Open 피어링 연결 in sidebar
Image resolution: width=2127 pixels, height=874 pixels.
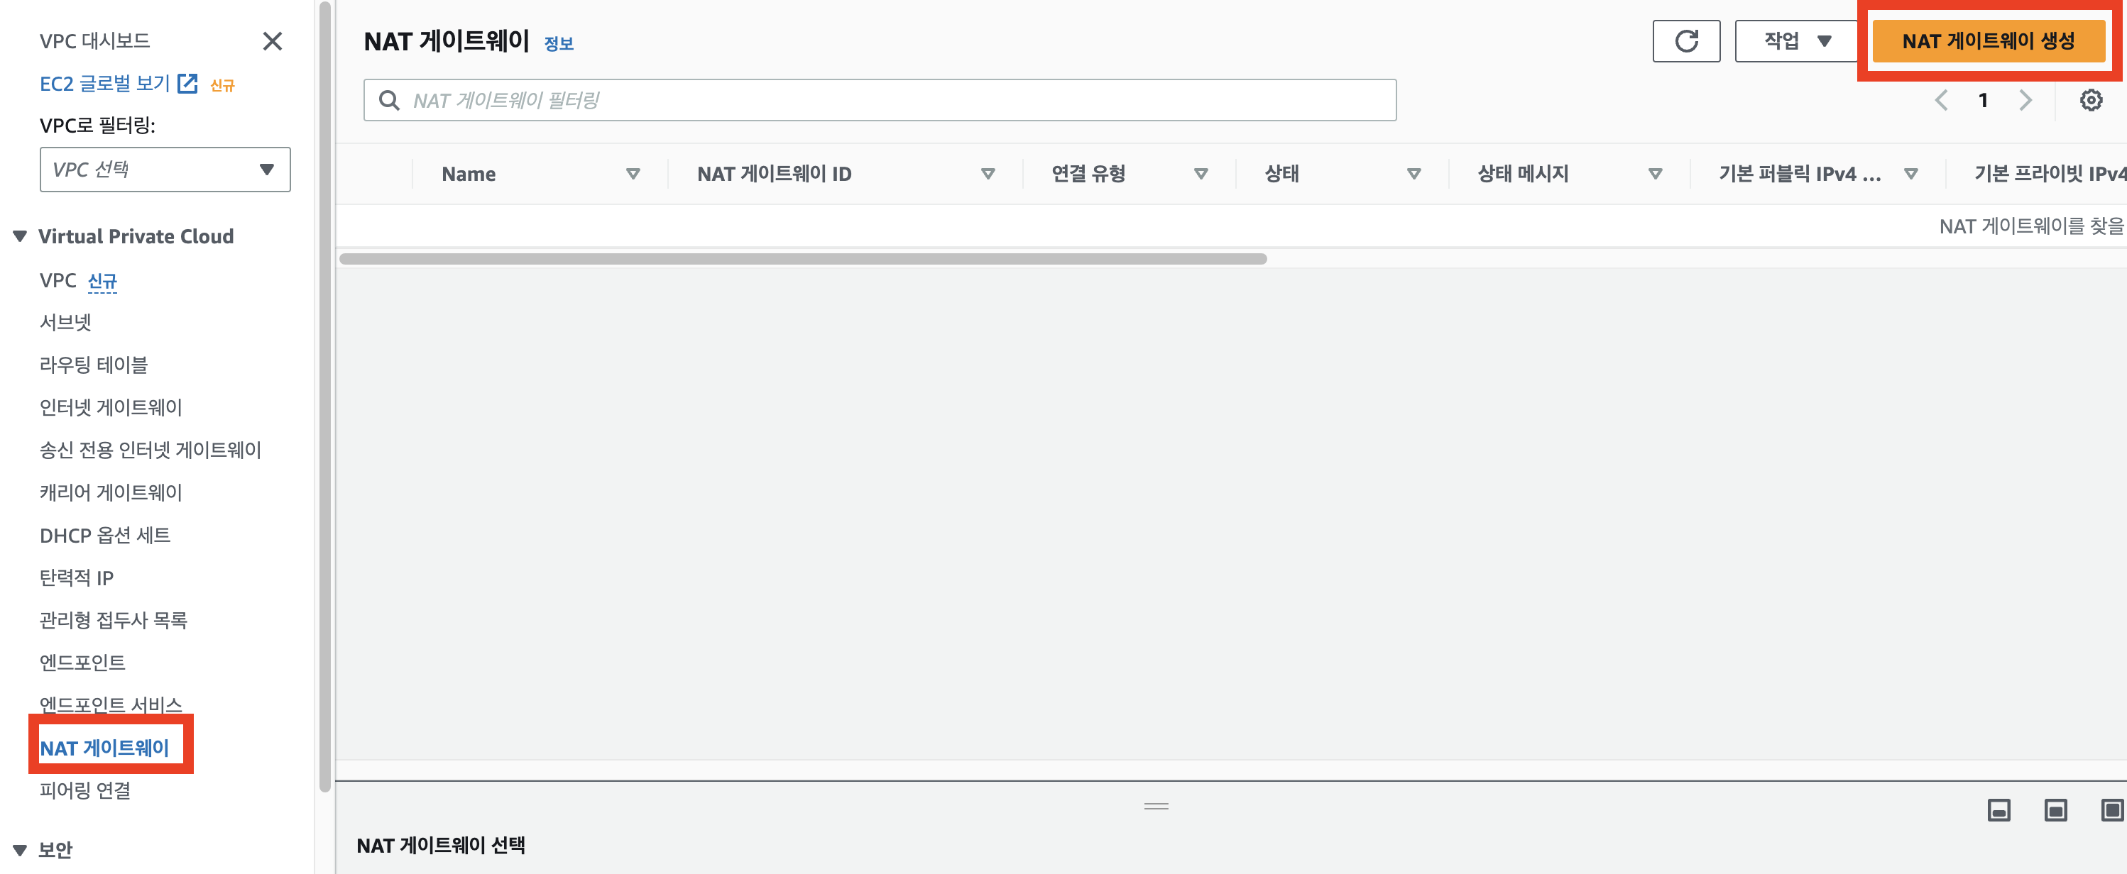[x=85, y=791]
